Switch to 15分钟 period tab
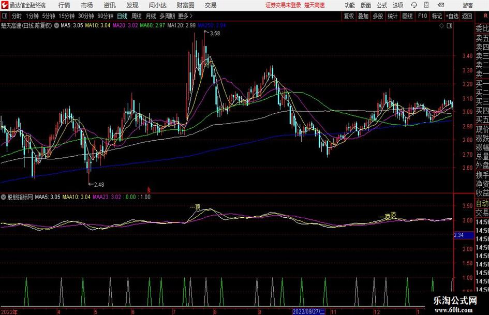 point(66,16)
